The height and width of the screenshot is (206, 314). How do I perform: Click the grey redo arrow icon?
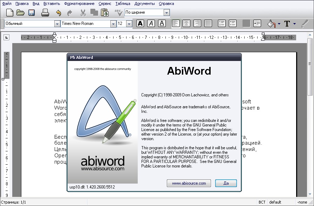pyautogui.click(x=69, y=13)
